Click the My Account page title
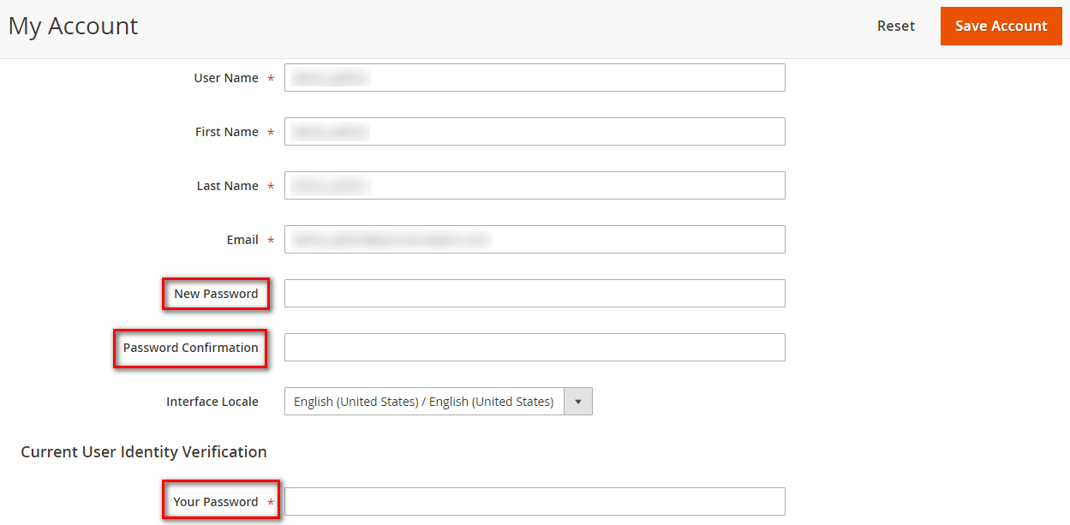 pyautogui.click(x=73, y=26)
